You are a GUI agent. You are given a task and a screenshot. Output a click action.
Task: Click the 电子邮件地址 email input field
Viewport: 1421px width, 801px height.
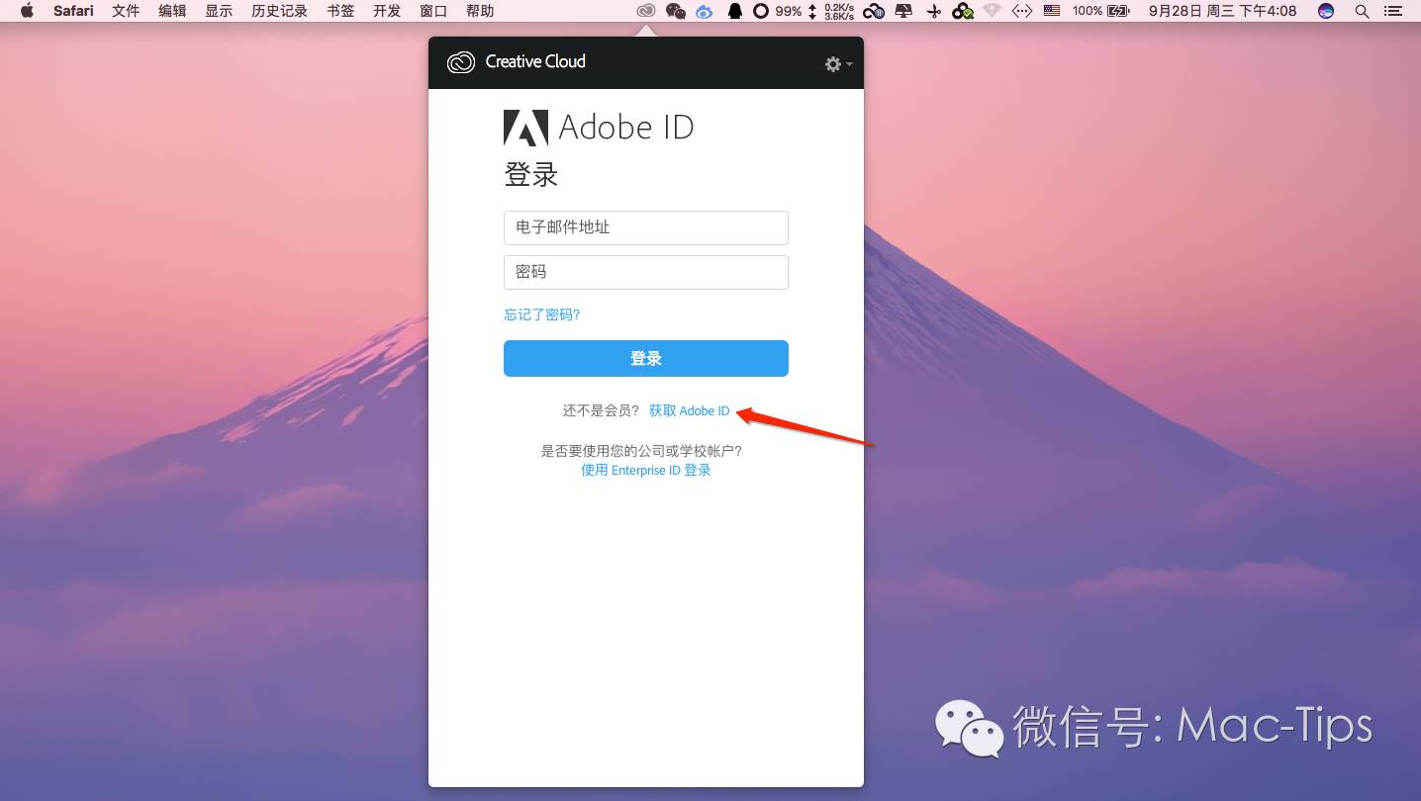point(645,227)
